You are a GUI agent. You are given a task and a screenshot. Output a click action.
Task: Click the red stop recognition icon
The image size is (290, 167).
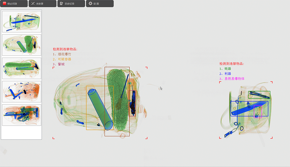[5, 4]
